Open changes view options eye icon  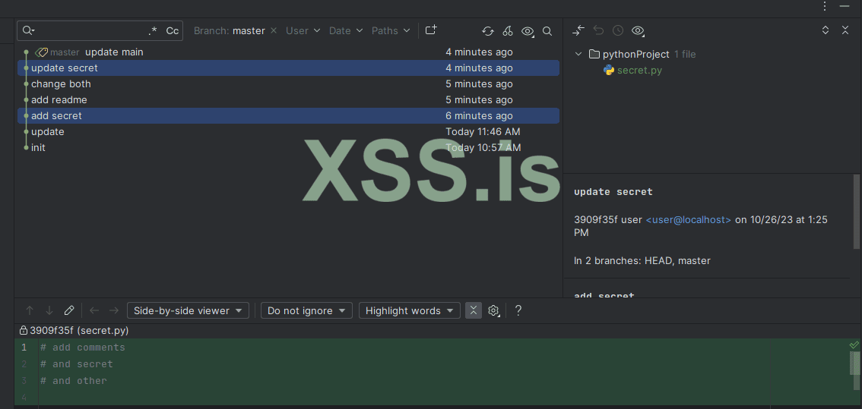click(x=638, y=31)
